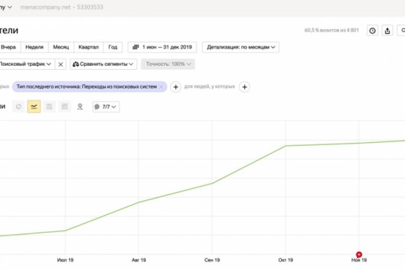
Task: Open the report history clock icon
Action: pyautogui.click(x=372, y=30)
